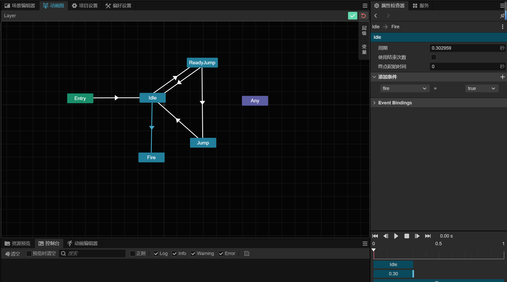Stop the transition preview
Screen dimensions: 507x282
click(407, 236)
